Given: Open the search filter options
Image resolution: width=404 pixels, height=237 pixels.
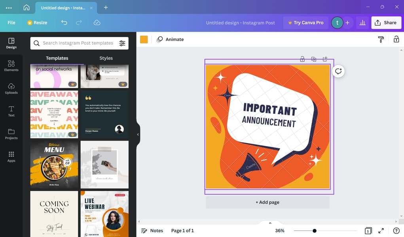Looking at the screenshot, I should pos(122,43).
